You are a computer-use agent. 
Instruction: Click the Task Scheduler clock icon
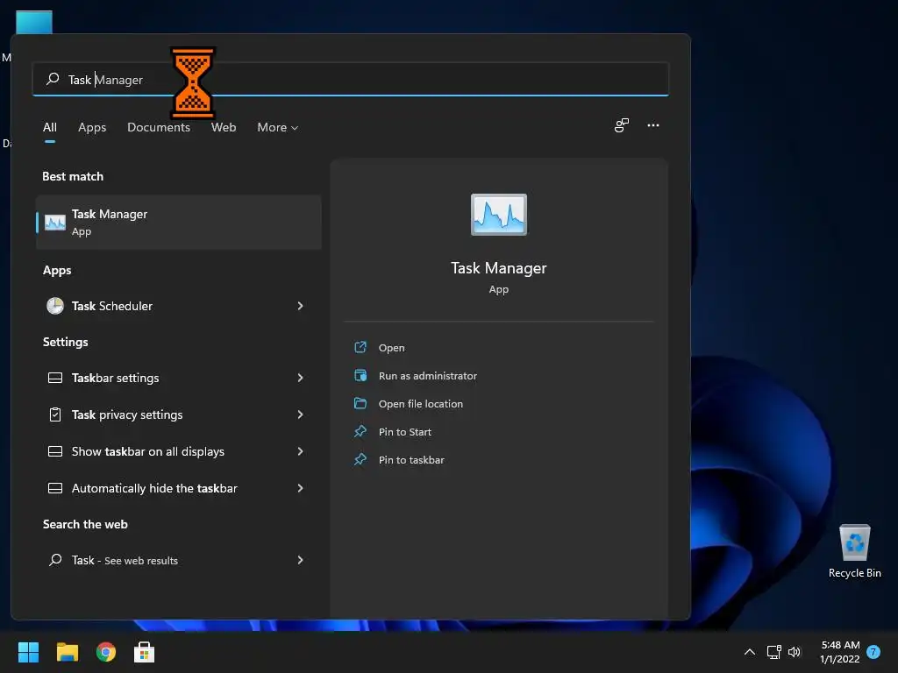coord(55,306)
